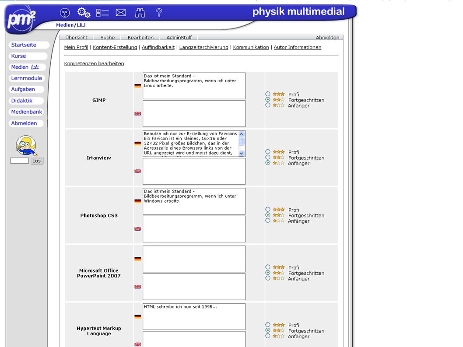Open Didaktik in the sidebar
Screen dimensions: 463x347
[x=26, y=101]
